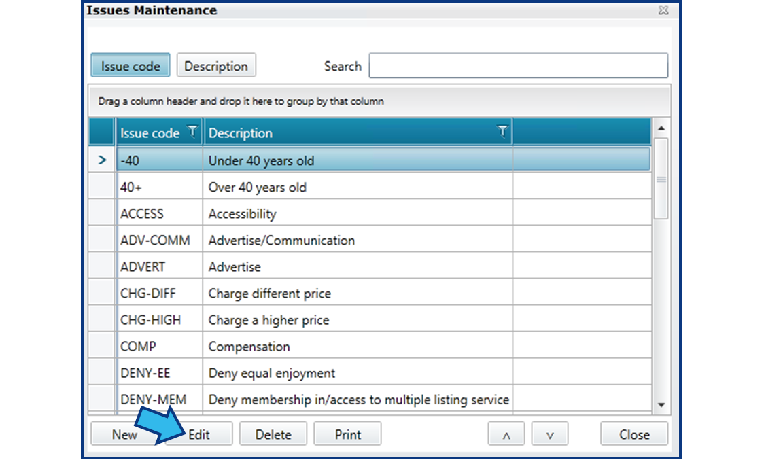Viewport: 764px width, 460px height.
Task: Click 'Deny equal enjoyment' description
Action: (x=358, y=373)
